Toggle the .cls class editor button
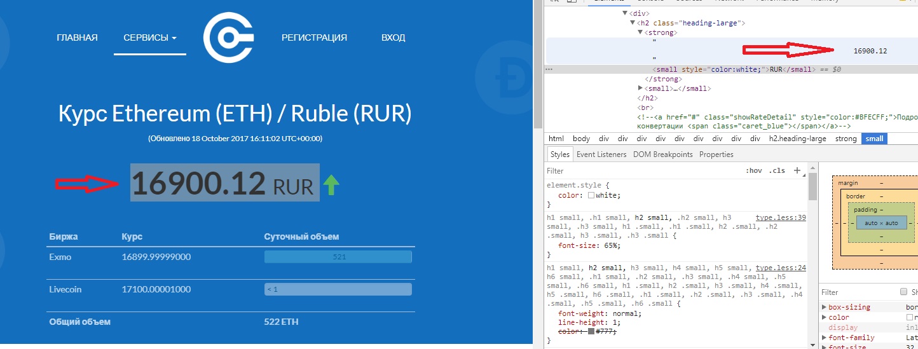The image size is (918, 349). click(777, 170)
